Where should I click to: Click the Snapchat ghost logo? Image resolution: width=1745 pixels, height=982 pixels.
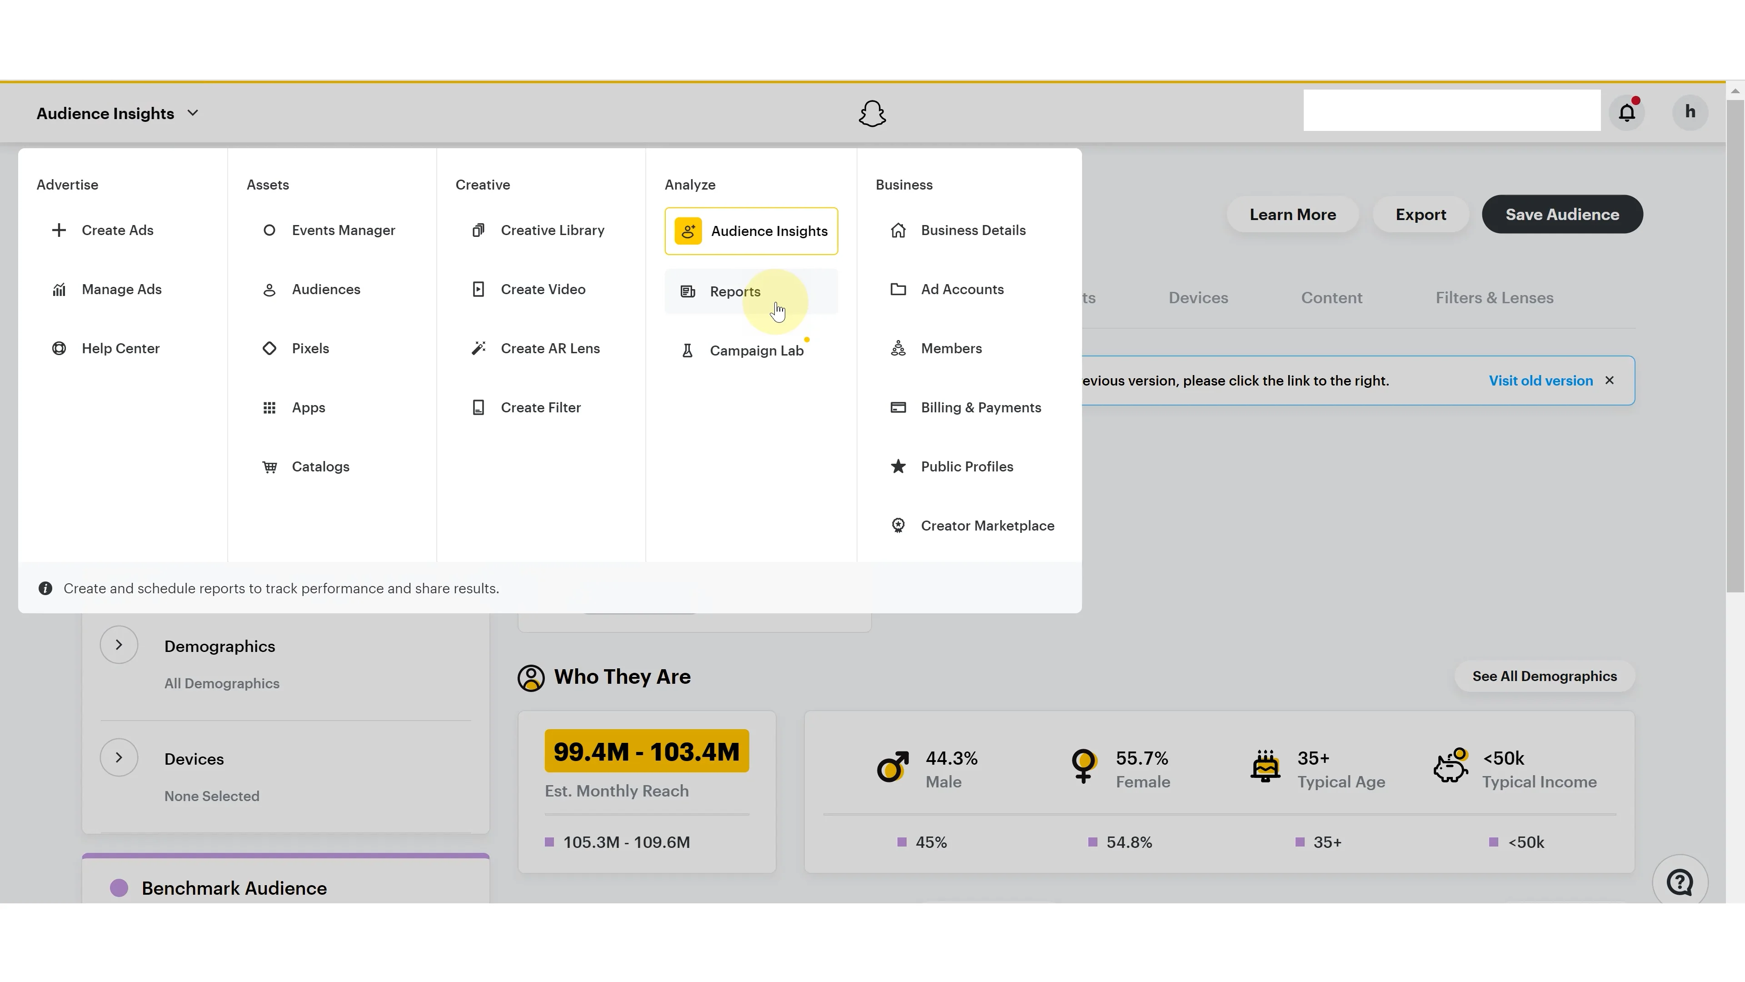(872, 113)
